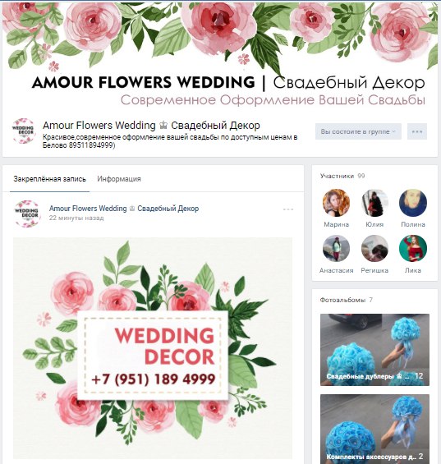The width and height of the screenshot is (441, 464).
Task: Open member Анастасия's profile picture
Action: point(336,249)
